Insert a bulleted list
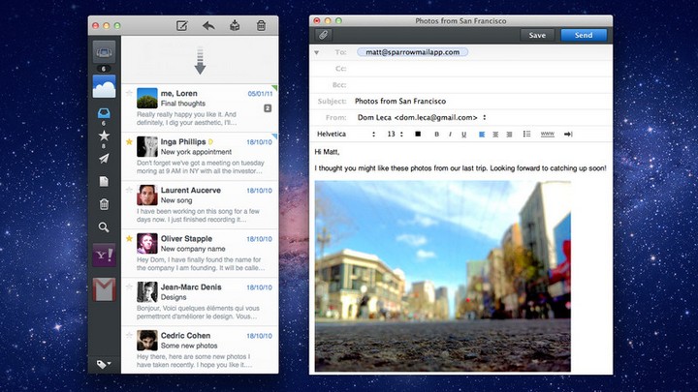Viewport: 698px width, 392px height. (x=526, y=134)
